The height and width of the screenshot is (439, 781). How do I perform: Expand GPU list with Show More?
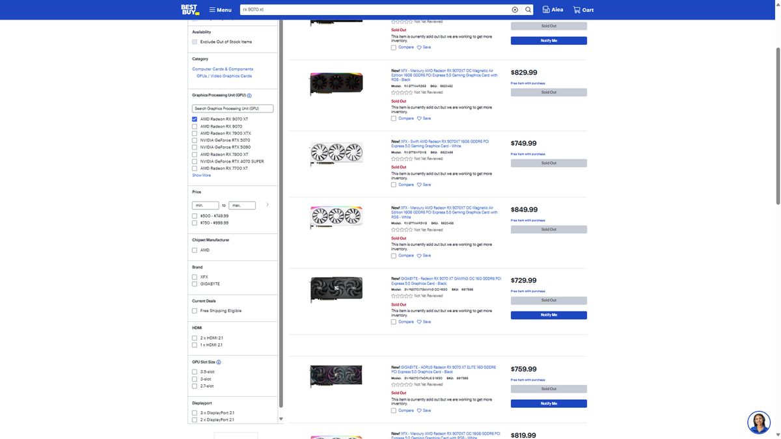pyautogui.click(x=201, y=176)
